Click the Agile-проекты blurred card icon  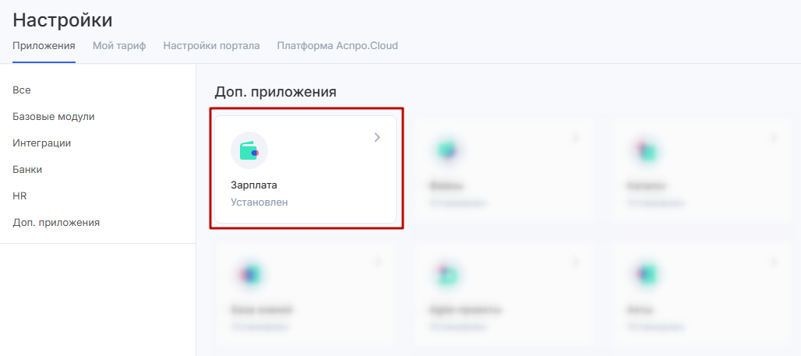[x=447, y=274]
